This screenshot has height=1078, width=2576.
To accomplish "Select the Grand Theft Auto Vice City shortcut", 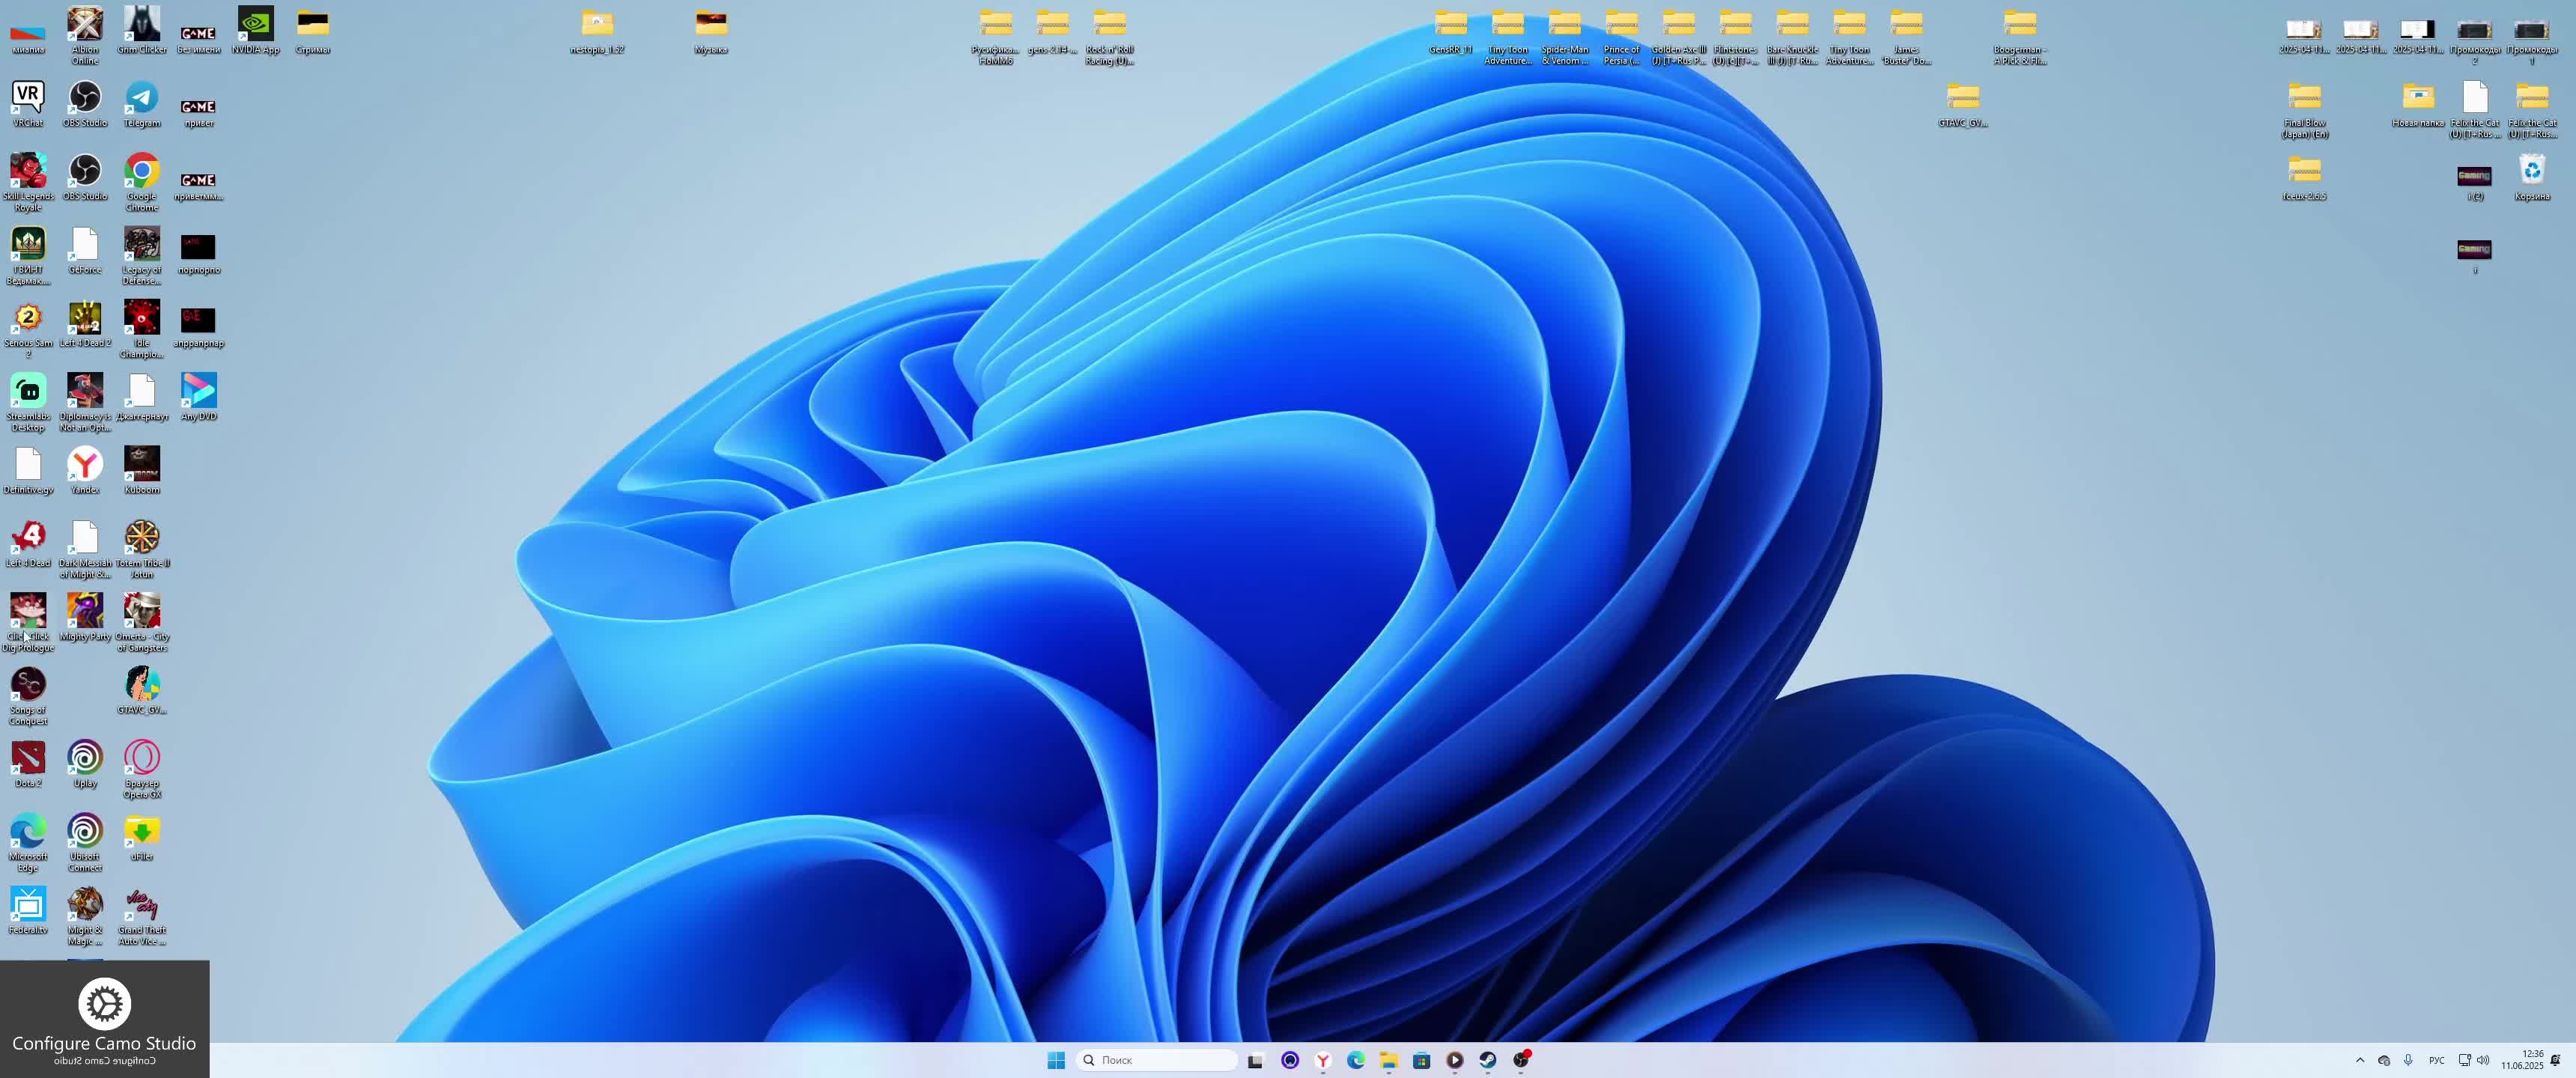I will pos(142,916).
